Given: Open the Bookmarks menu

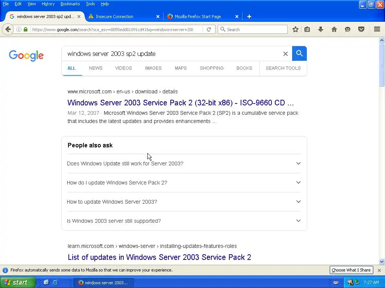Looking at the screenshot, I should (70, 4).
